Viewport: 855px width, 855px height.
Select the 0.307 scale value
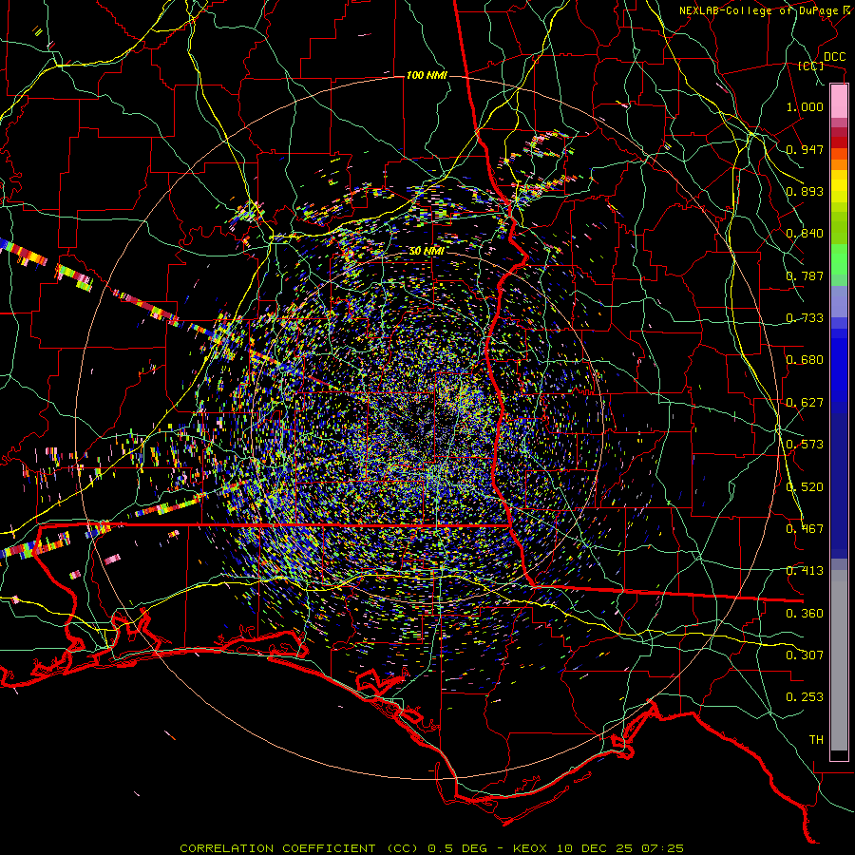pyautogui.click(x=805, y=655)
